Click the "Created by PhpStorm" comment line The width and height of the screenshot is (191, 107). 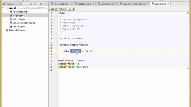tap(74, 20)
